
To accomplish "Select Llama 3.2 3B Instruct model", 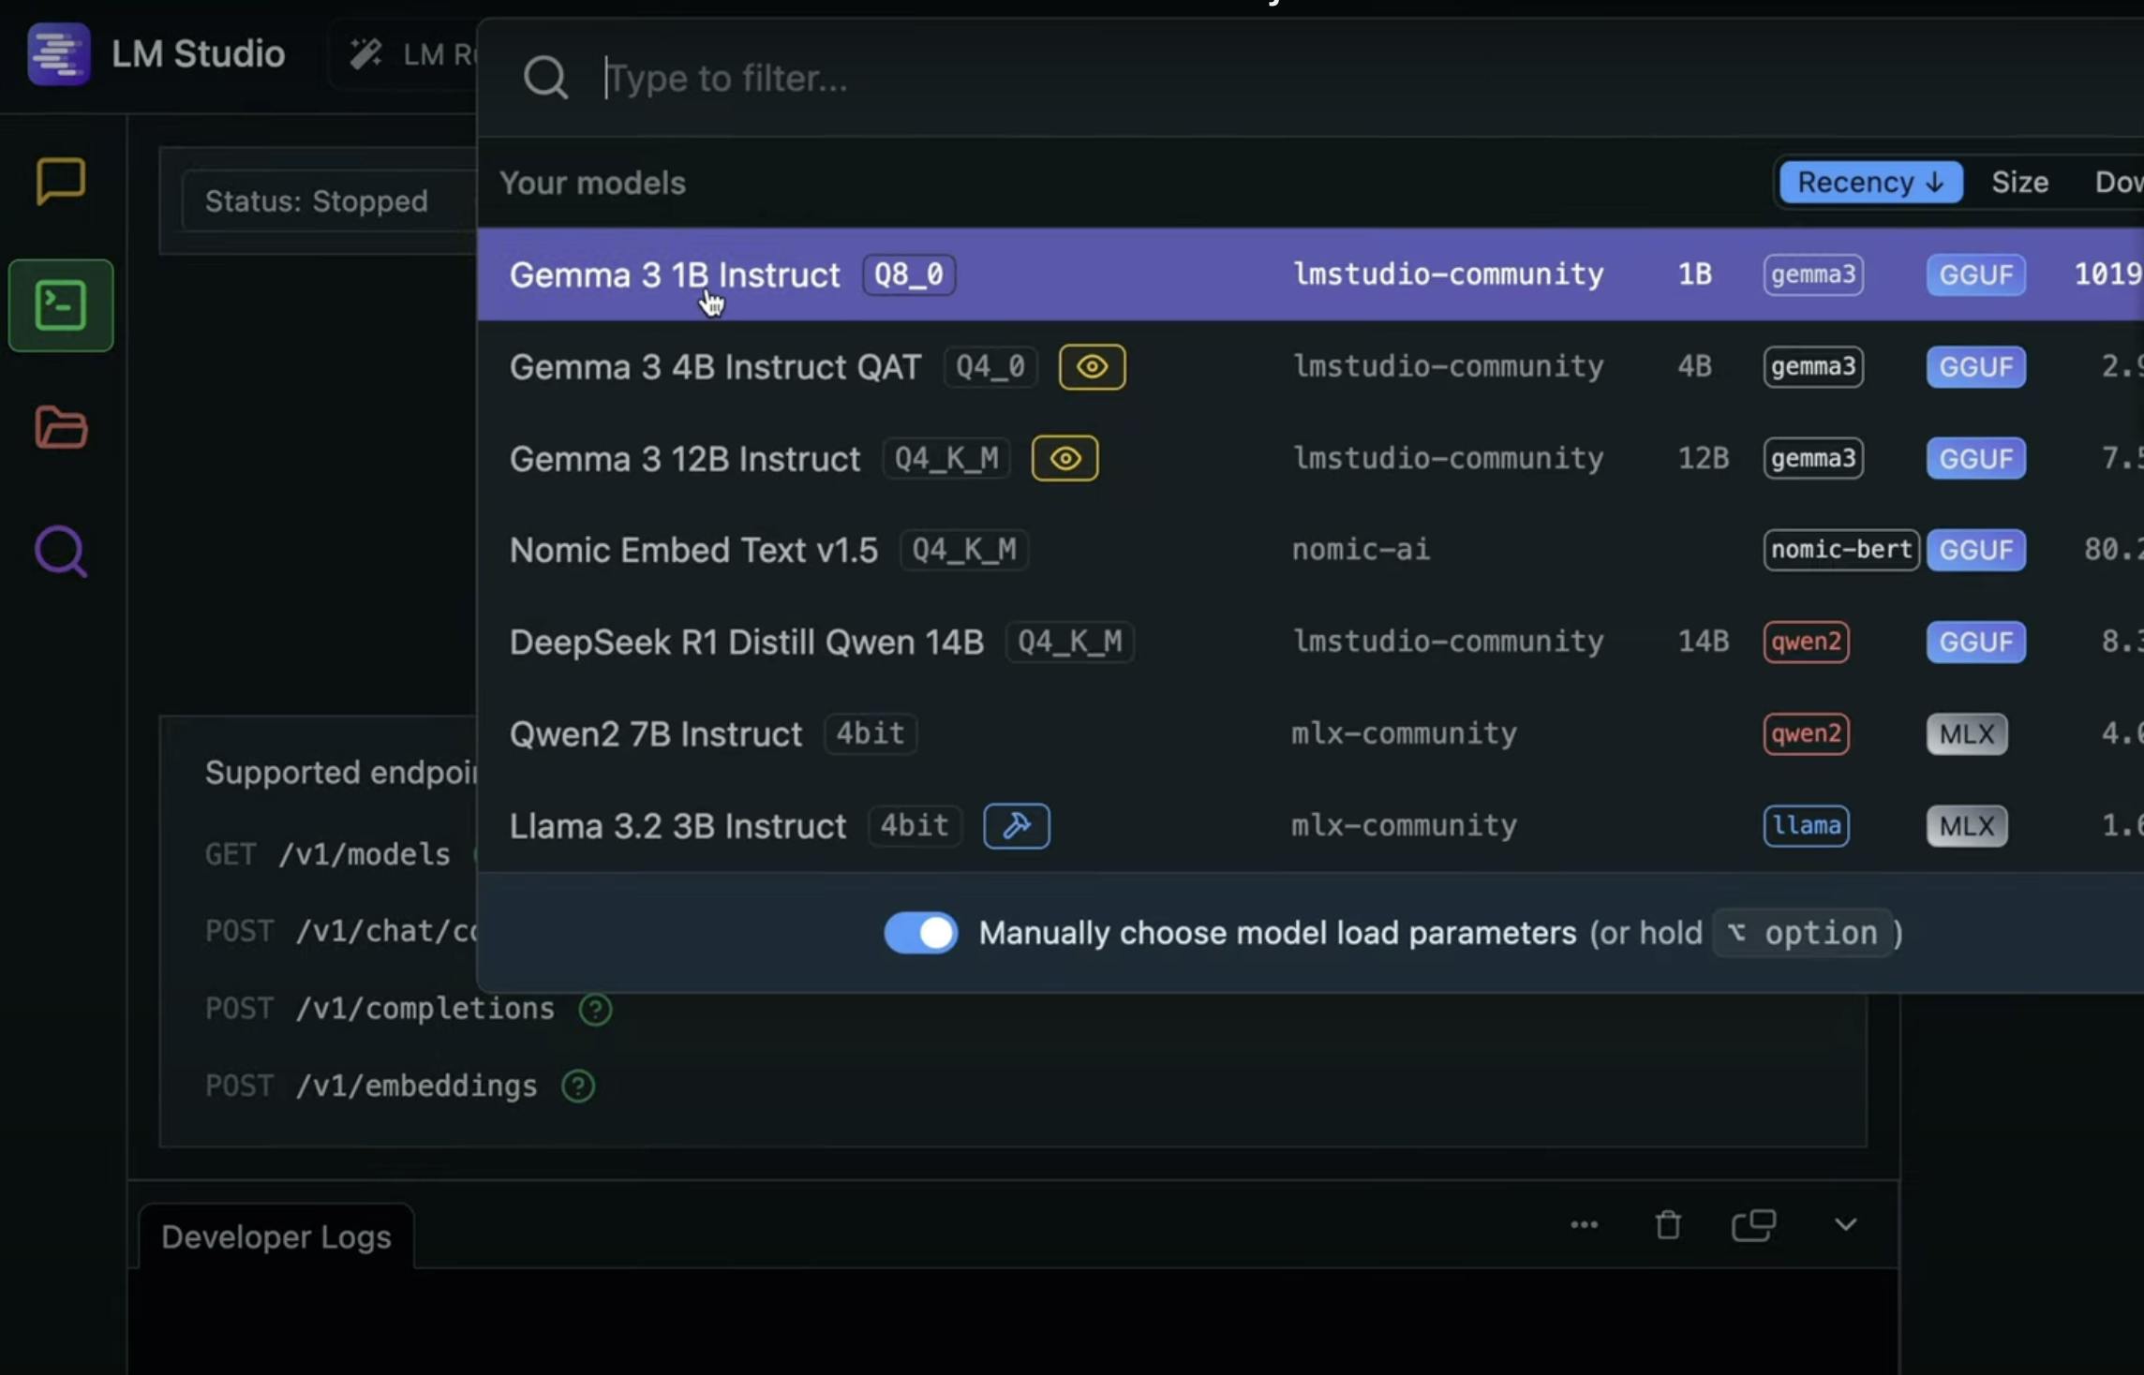I will click(x=677, y=826).
